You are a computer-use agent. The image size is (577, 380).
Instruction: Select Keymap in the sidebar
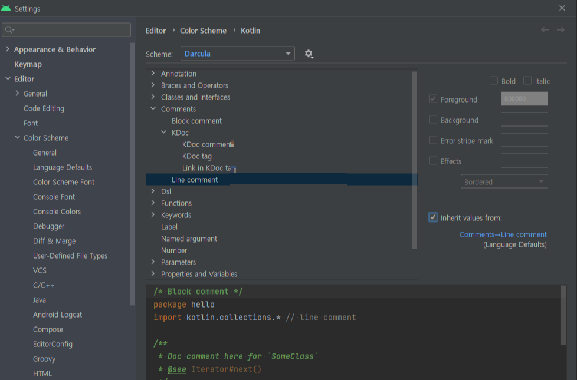click(28, 64)
